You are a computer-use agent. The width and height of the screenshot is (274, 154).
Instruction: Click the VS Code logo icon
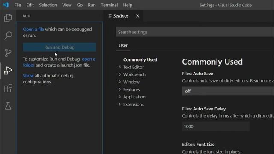[x=6, y=5]
